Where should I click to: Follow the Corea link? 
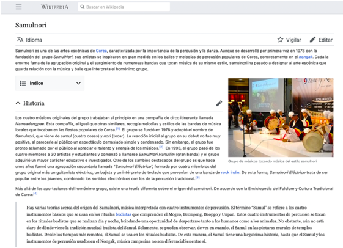pyautogui.click(x=101, y=51)
